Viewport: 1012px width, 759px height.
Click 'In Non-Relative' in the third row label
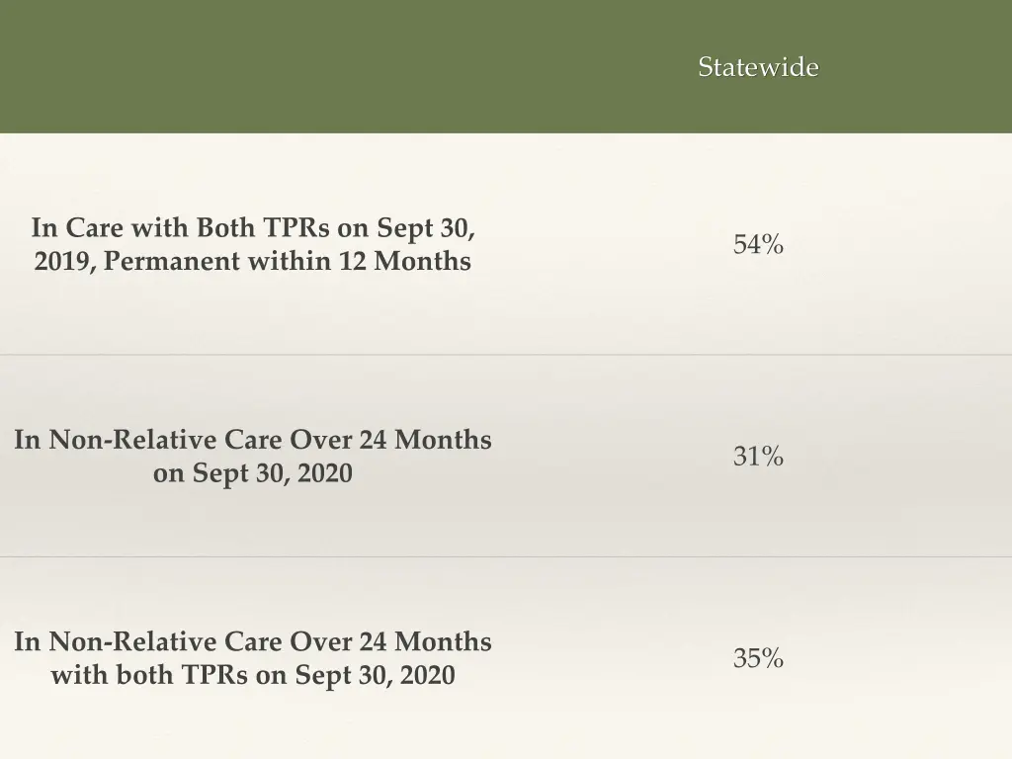click(116, 641)
